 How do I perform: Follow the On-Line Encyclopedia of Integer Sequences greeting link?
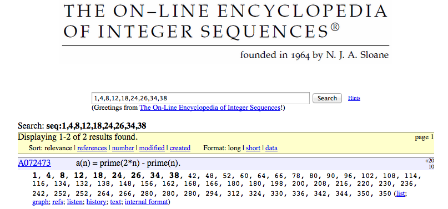pos(210,108)
